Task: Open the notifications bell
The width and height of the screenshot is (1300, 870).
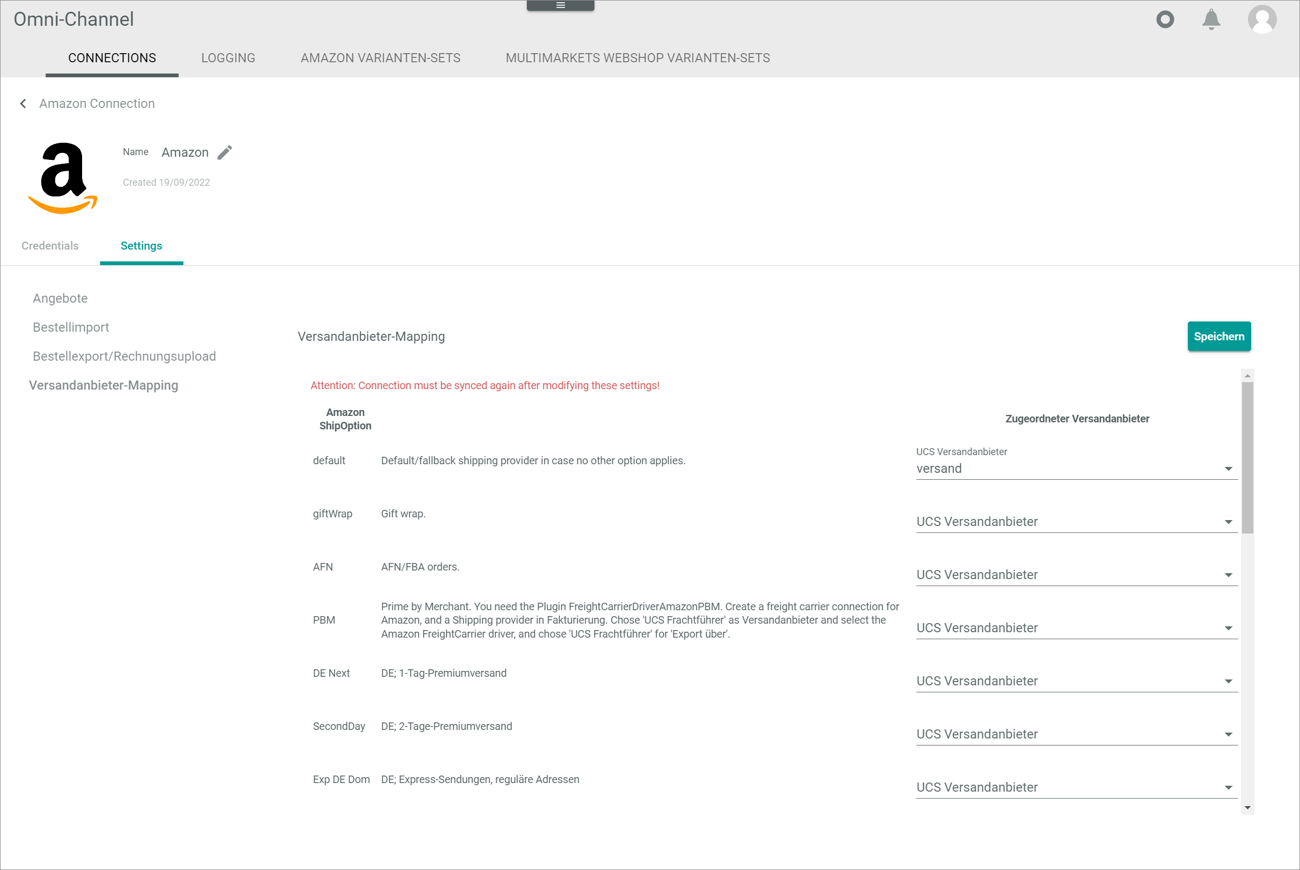Action: tap(1211, 19)
